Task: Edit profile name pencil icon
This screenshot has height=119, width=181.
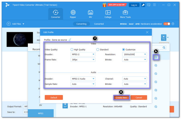Action: coord(70,40)
